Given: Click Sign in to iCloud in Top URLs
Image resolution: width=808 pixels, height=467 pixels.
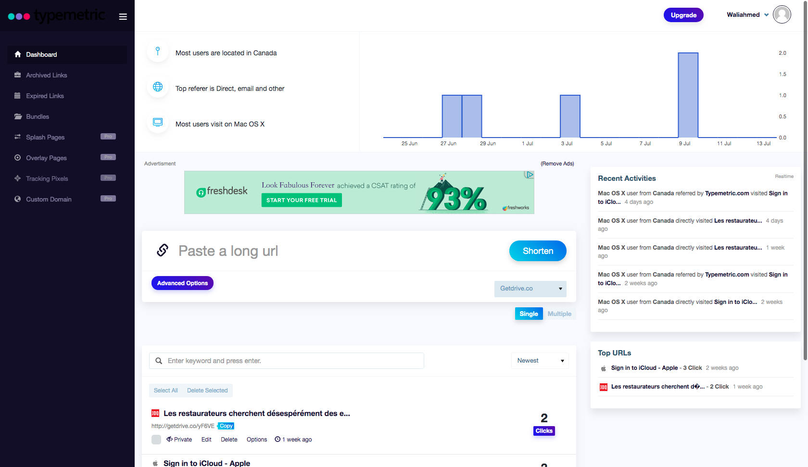Looking at the screenshot, I should (644, 368).
